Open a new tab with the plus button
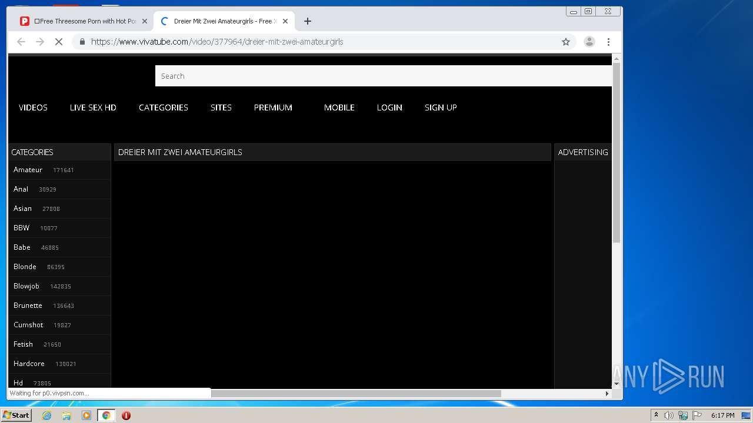Viewport: 753px width, 423px height. point(308,21)
